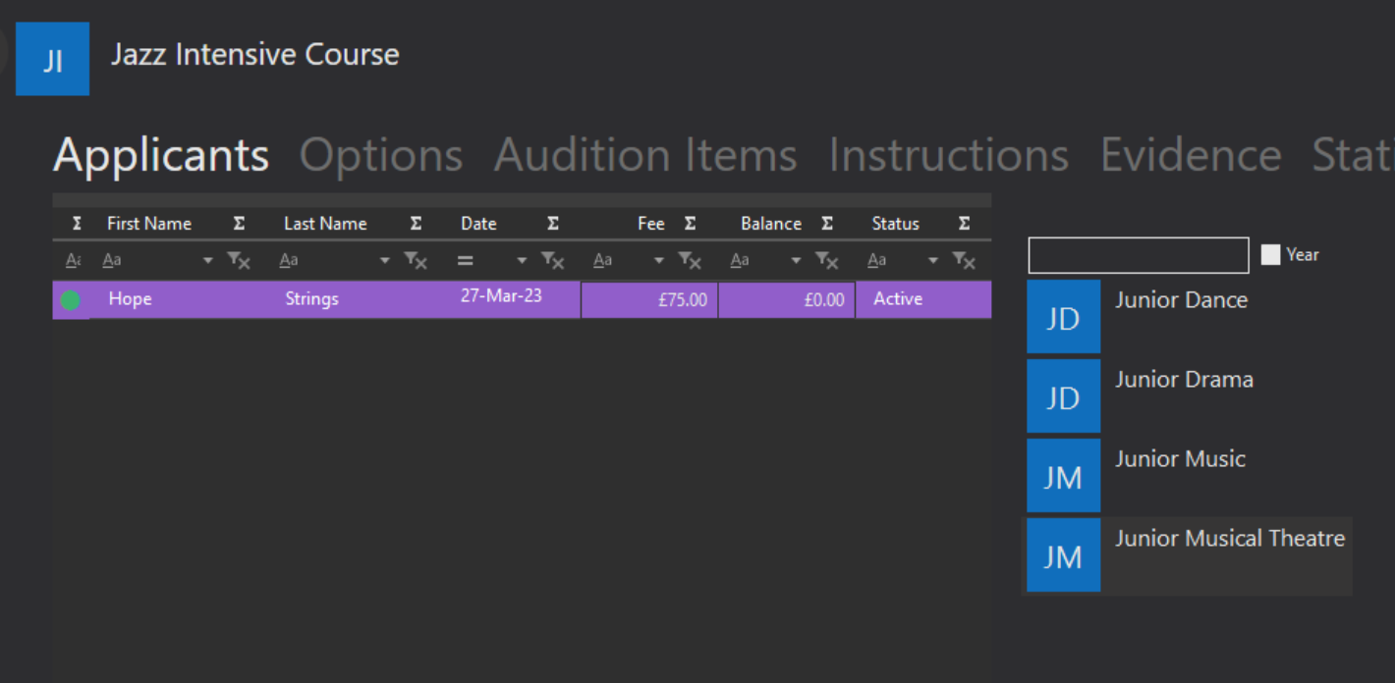The height and width of the screenshot is (683, 1395).
Task: Sort by the First Name column header
Action: tap(149, 224)
